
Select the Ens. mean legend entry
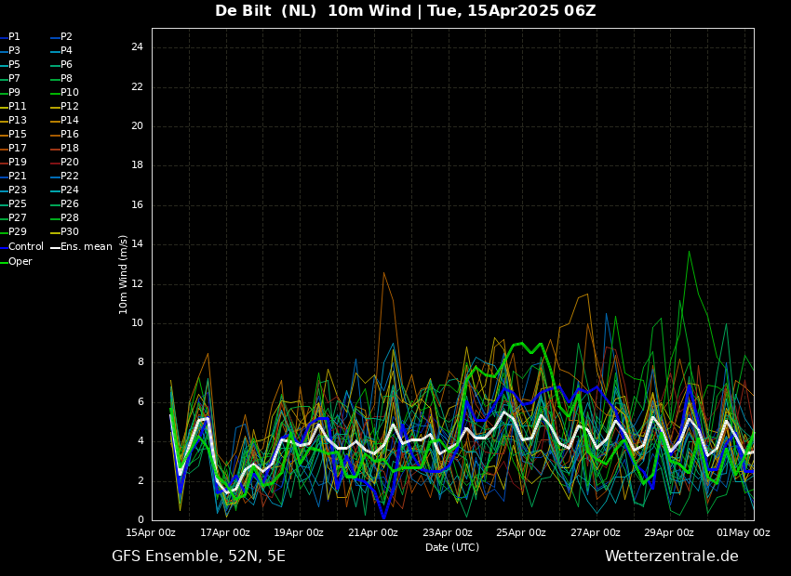coord(86,247)
